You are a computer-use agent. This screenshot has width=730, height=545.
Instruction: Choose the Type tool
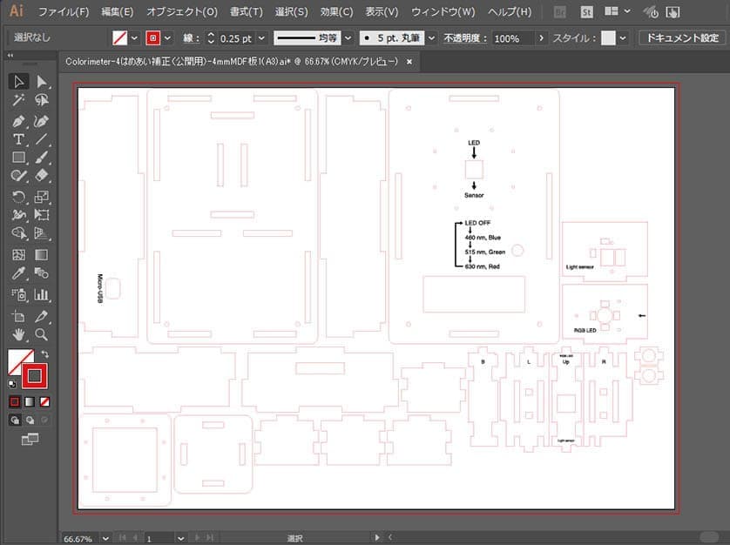(x=18, y=139)
